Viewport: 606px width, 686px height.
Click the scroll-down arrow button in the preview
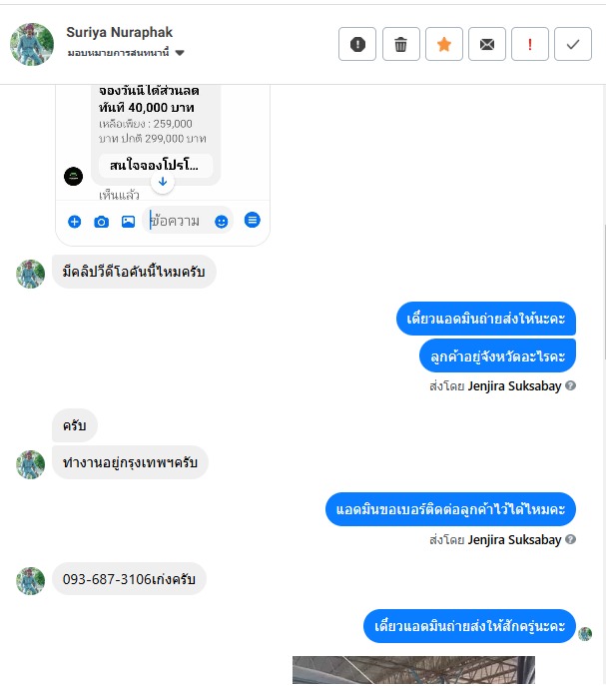163,182
